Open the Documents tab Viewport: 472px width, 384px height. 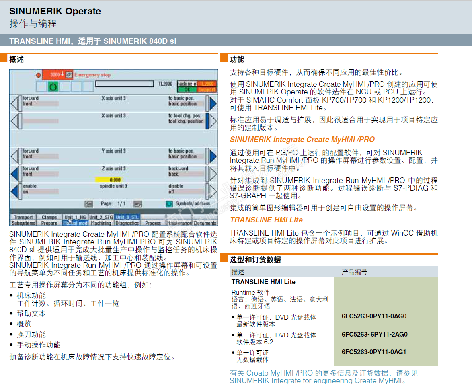point(205,223)
